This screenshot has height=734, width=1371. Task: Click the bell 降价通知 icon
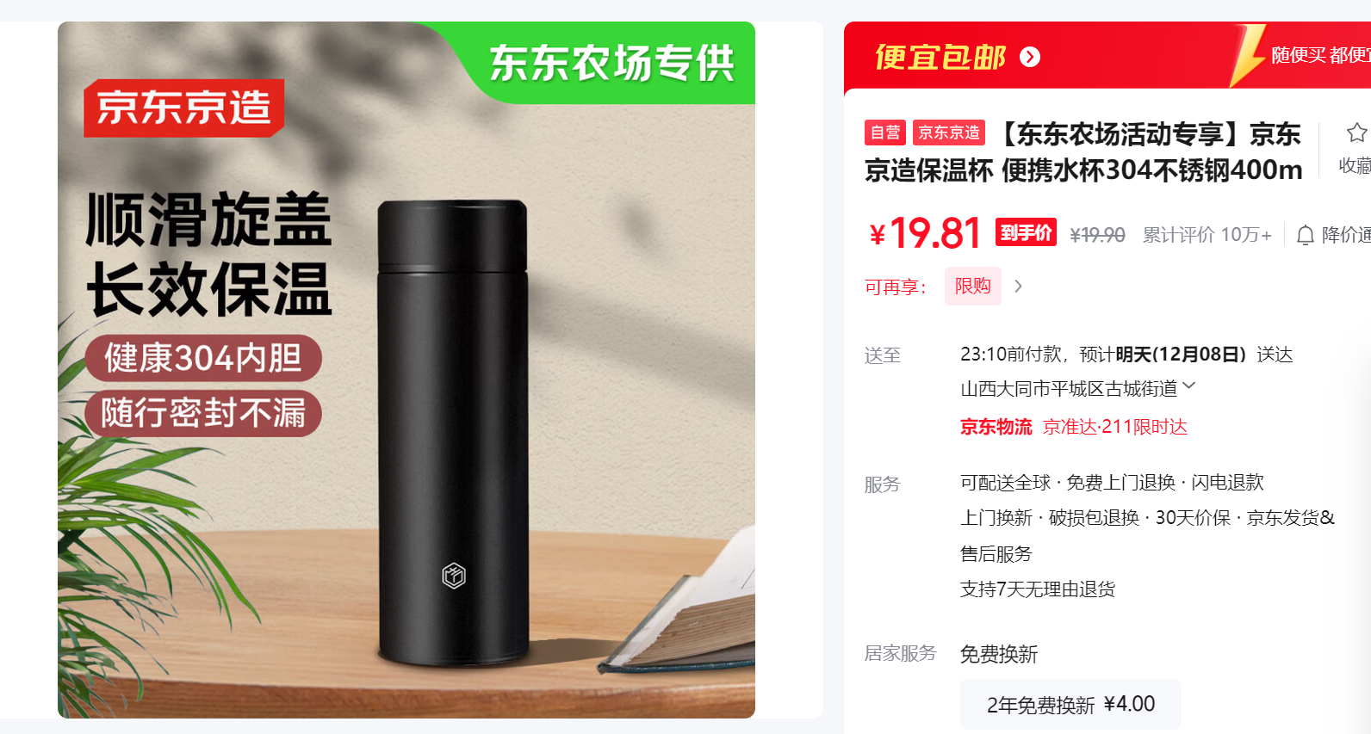click(x=1306, y=235)
